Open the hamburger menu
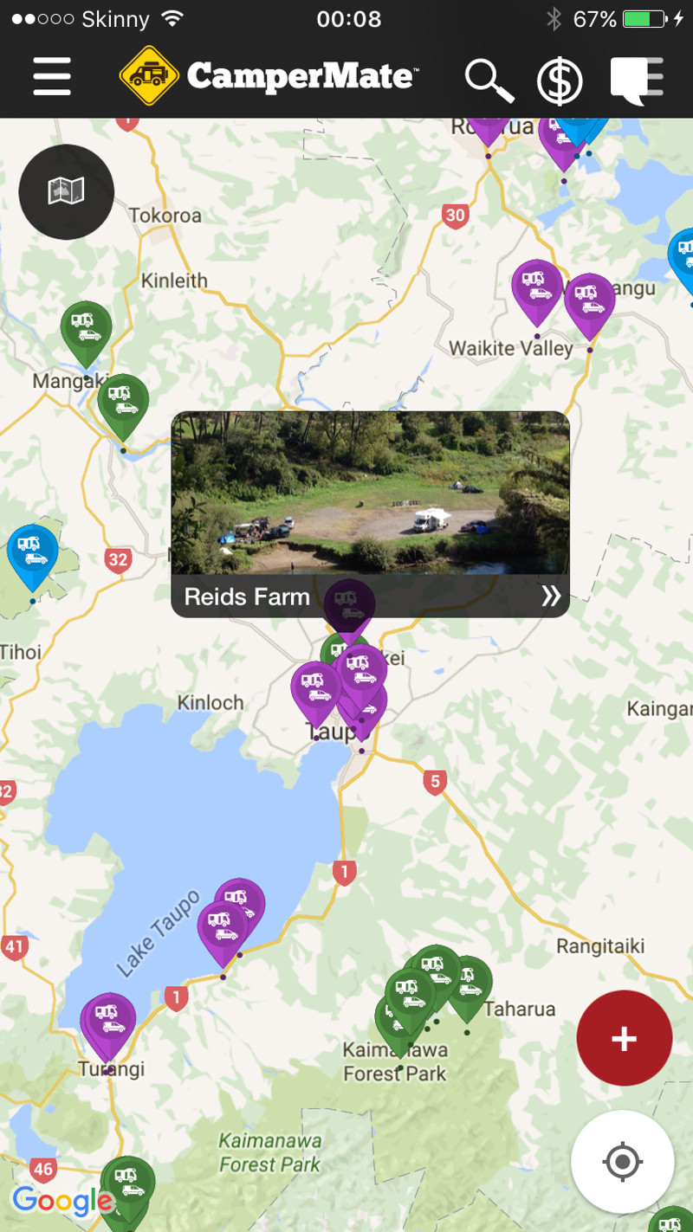This screenshot has width=693, height=1232. 52,77
